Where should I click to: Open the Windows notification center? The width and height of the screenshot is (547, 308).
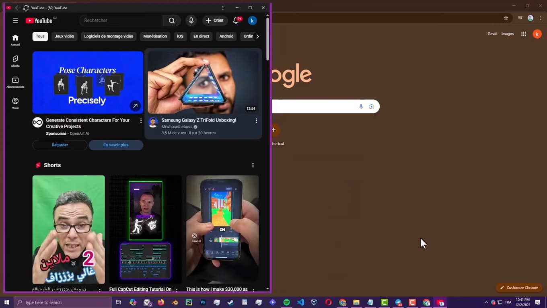point(538,302)
